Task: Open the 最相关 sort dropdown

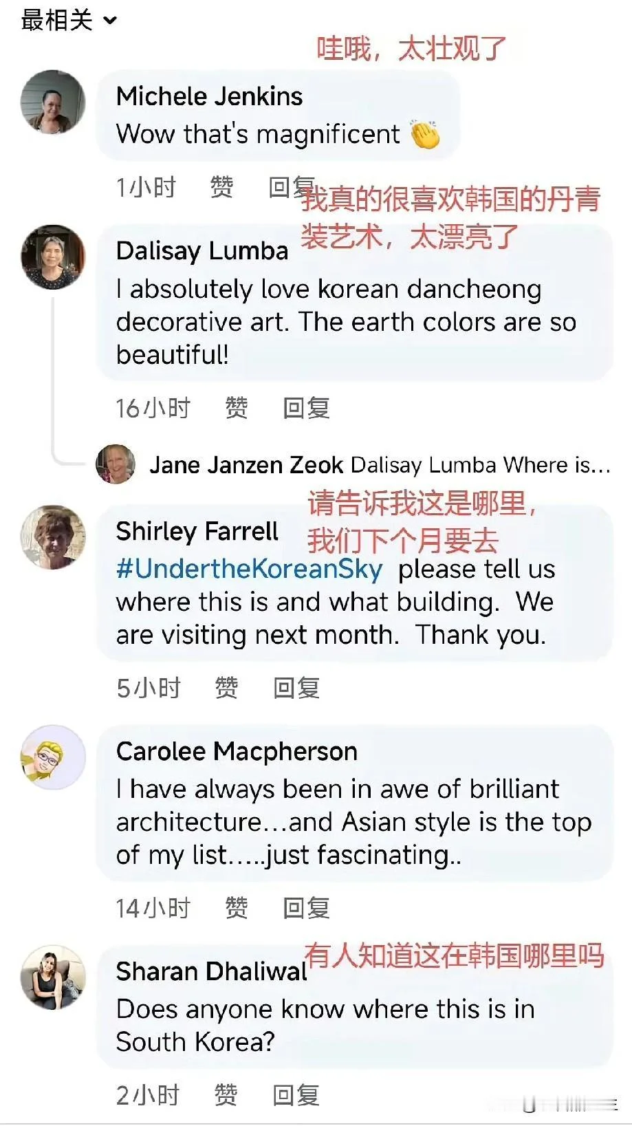Action: 69,21
